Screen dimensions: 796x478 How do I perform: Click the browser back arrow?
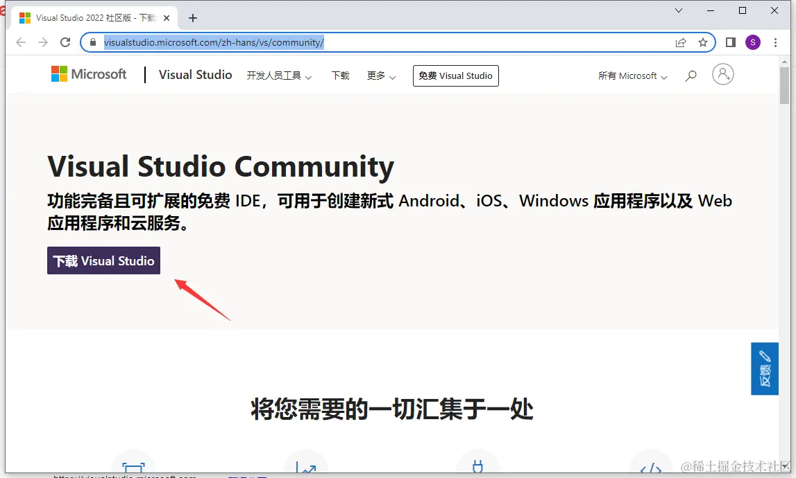21,42
